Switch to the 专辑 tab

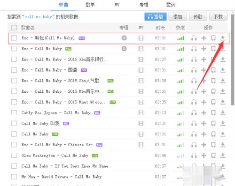click(144, 5)
